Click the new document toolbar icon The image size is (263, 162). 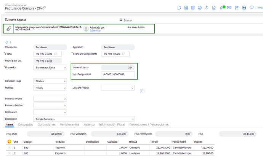tap(179, 8)
